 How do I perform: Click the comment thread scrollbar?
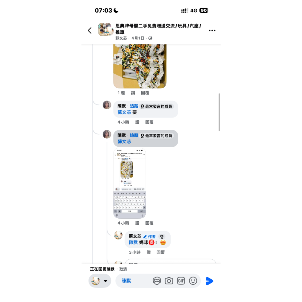(219, 112)
